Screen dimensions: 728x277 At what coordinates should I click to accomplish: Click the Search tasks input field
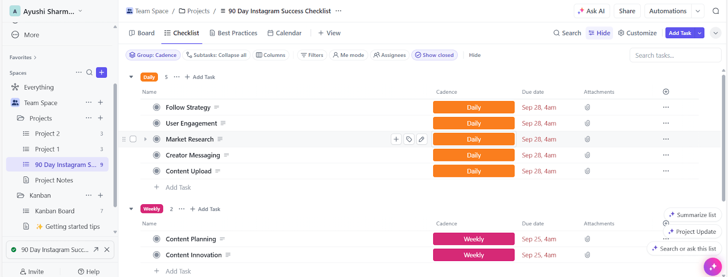tap(675, 55)
